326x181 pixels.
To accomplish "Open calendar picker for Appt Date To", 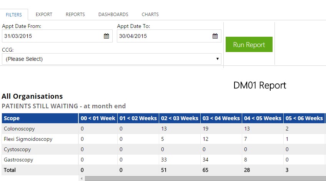I will [x=215, y=36].
